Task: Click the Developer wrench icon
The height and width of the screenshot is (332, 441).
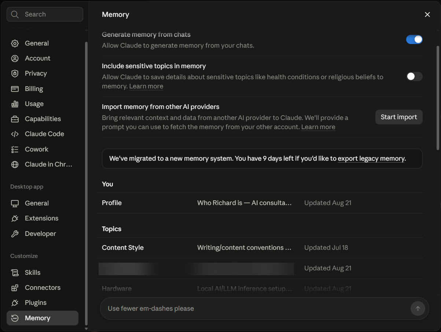Action: coord(15,234)
